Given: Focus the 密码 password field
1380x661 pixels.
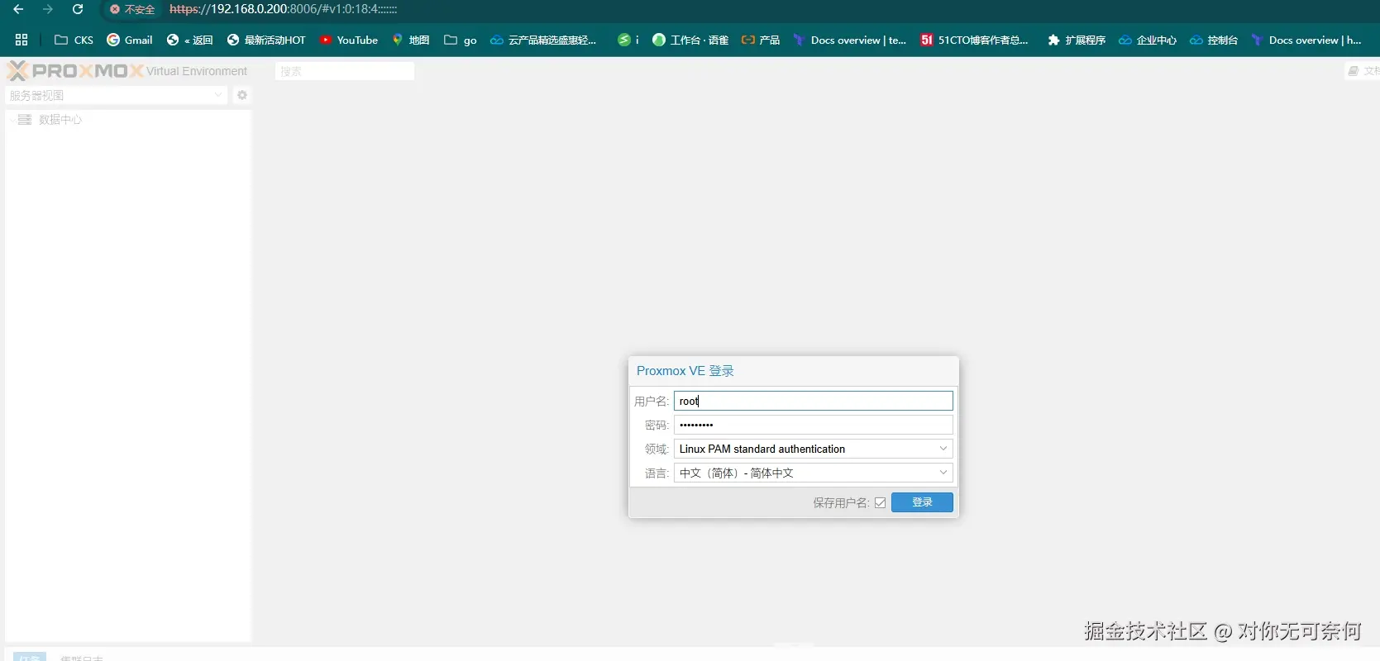Looking at the screenshot, I should point(814,425).
